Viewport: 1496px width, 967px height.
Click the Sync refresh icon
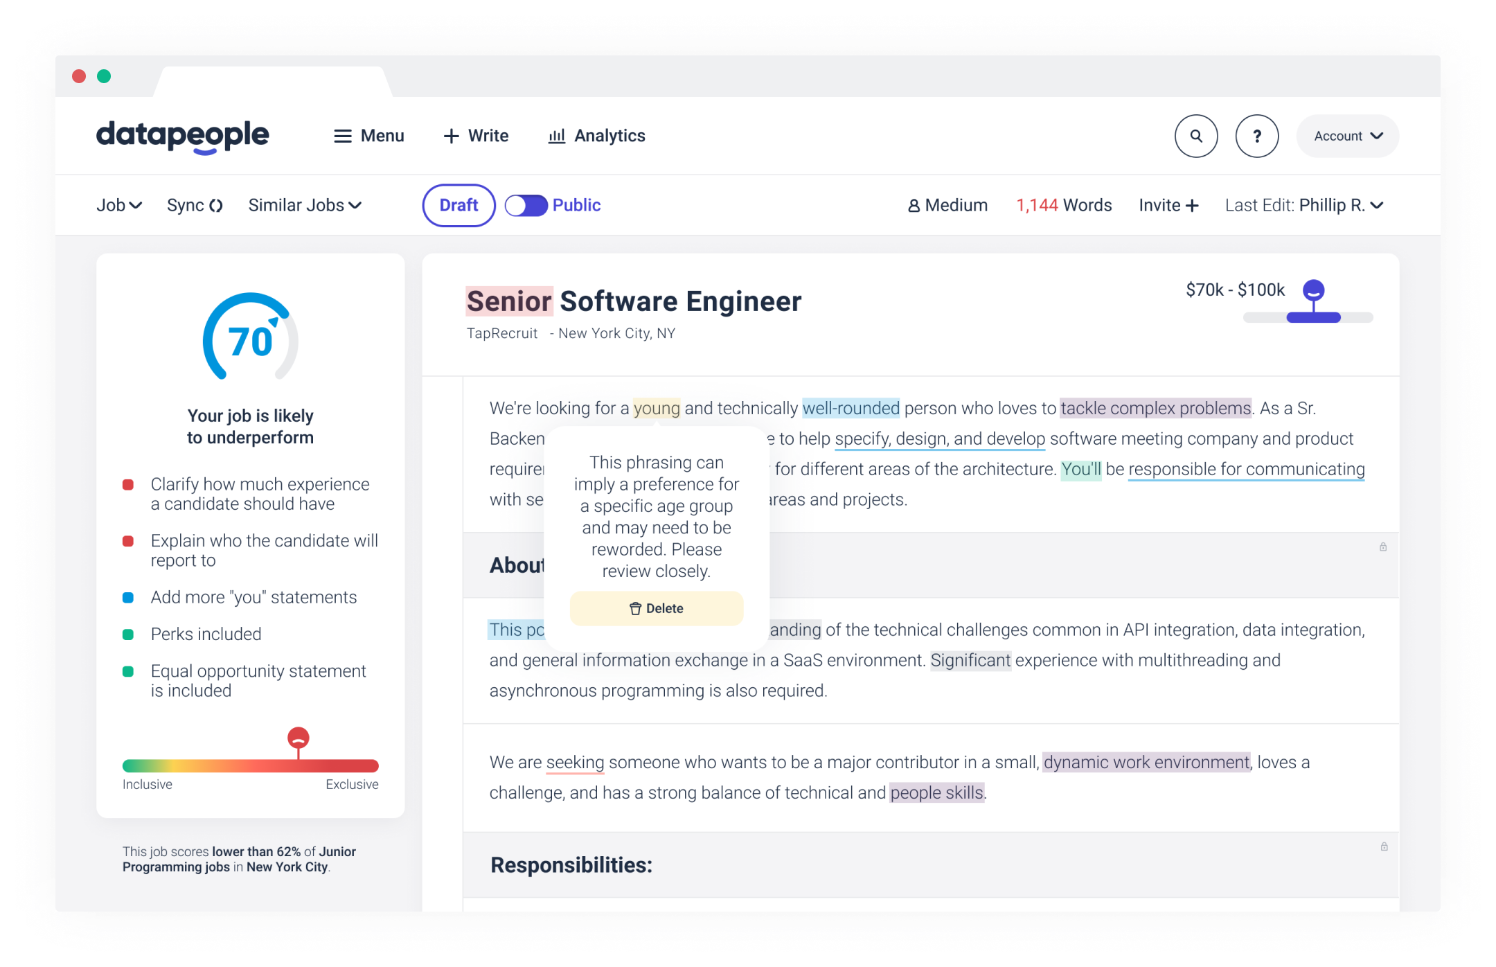(x=215, y=205)
